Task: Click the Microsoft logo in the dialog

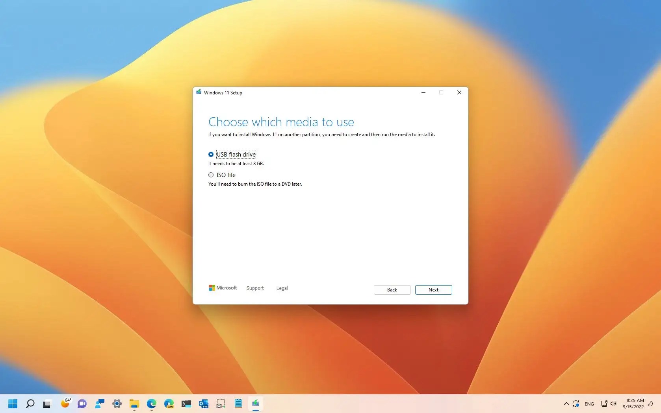Action: pos(223,288)
